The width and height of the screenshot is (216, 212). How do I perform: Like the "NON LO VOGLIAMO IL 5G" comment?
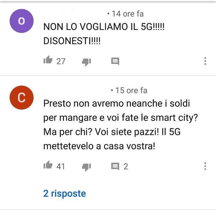(x=48, y=60)
